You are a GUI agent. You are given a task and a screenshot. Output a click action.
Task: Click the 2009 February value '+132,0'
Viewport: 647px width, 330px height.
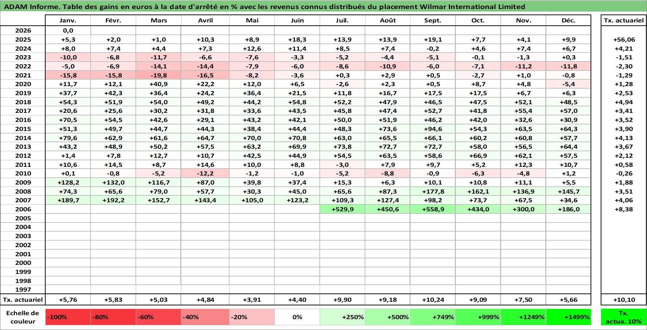click(x=113, y=182)
